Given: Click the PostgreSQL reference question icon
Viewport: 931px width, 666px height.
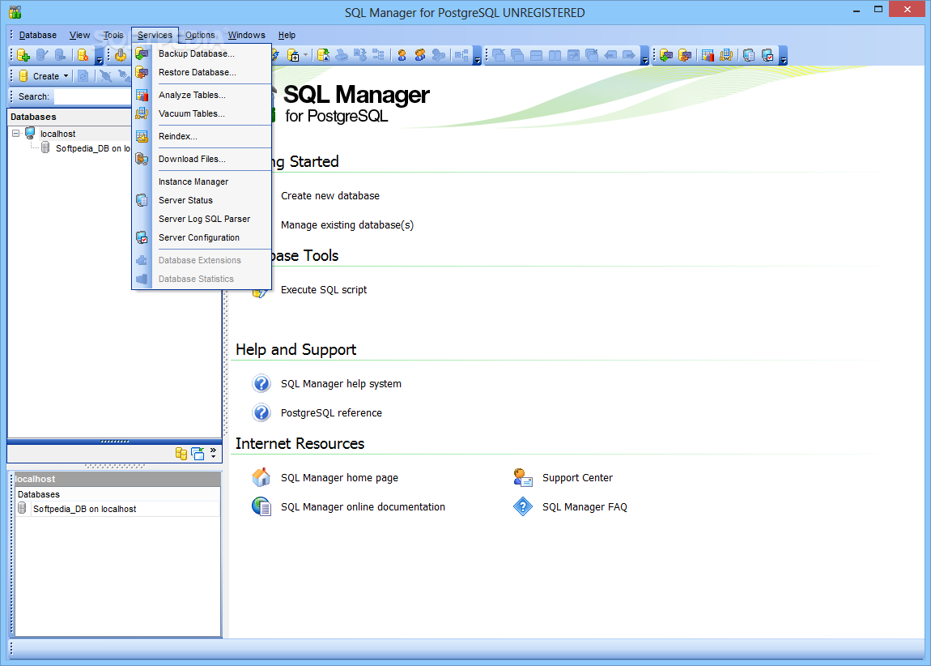Looking at the screenshot, I should [261, 412].
